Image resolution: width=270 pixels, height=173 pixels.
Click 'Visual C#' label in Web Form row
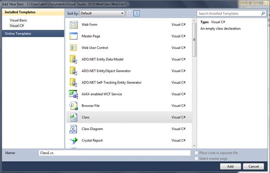[178, 25]
